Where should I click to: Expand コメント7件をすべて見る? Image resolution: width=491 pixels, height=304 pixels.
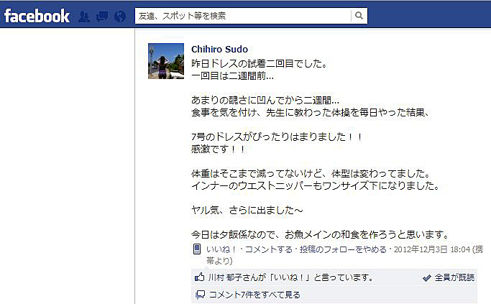click(x=254, y=295)
